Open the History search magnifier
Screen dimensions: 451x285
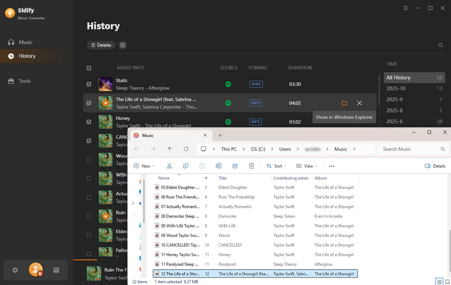coord(440,45)
